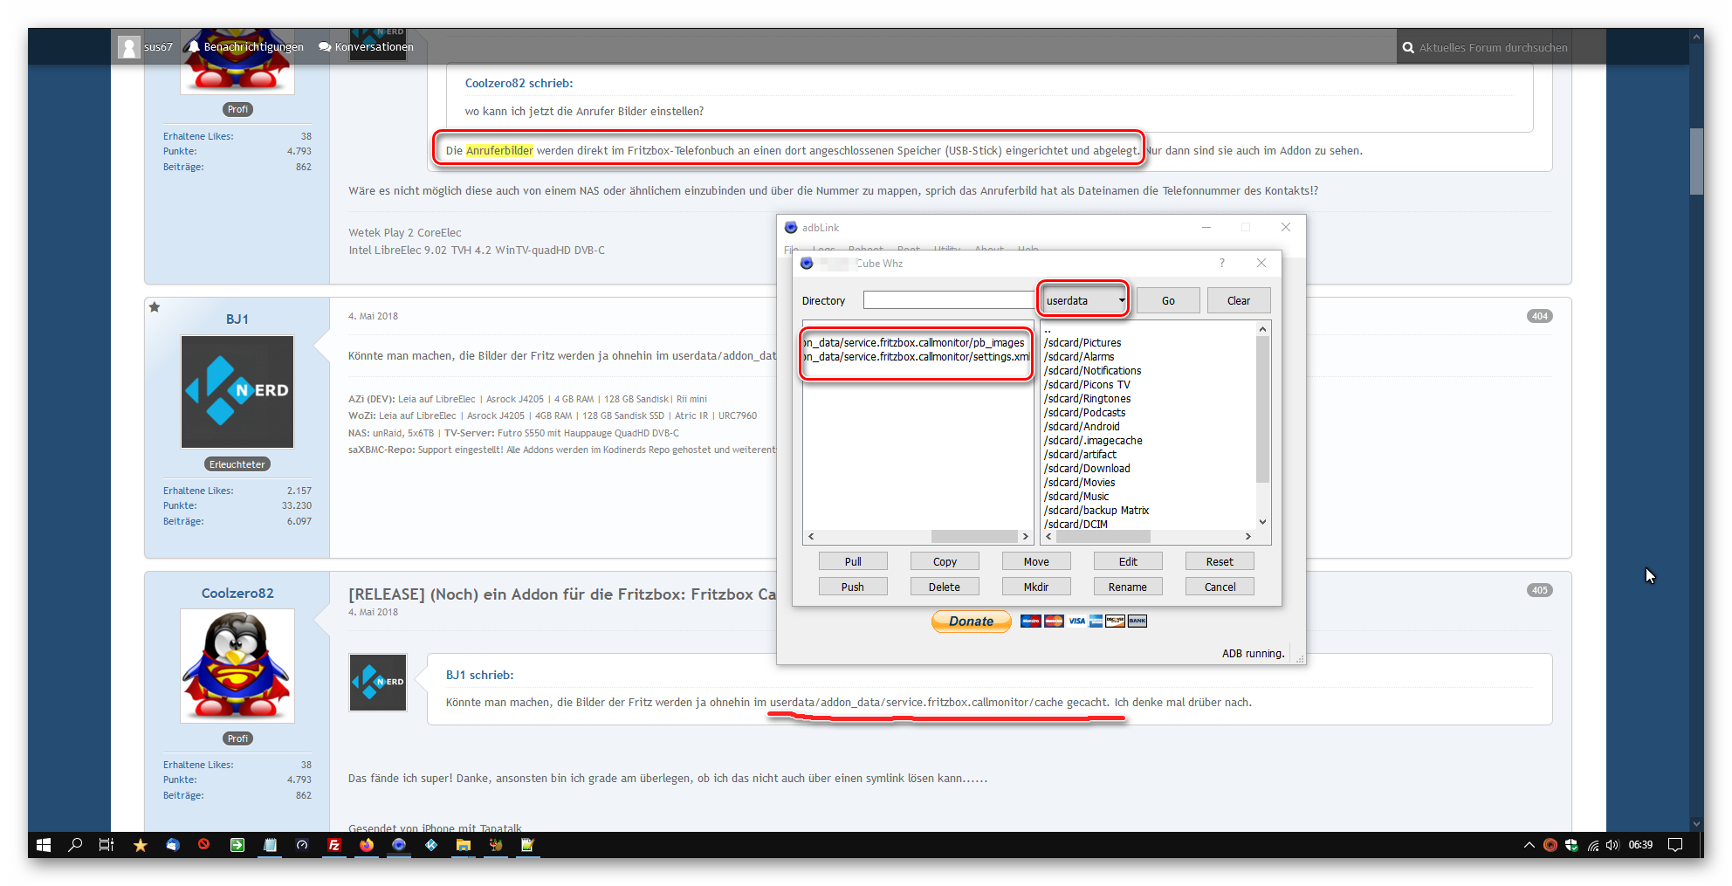Select /sdcard/Pictures in the folder list
Viewport: 1732px width, 886px height.
(x=1082, y=343)
